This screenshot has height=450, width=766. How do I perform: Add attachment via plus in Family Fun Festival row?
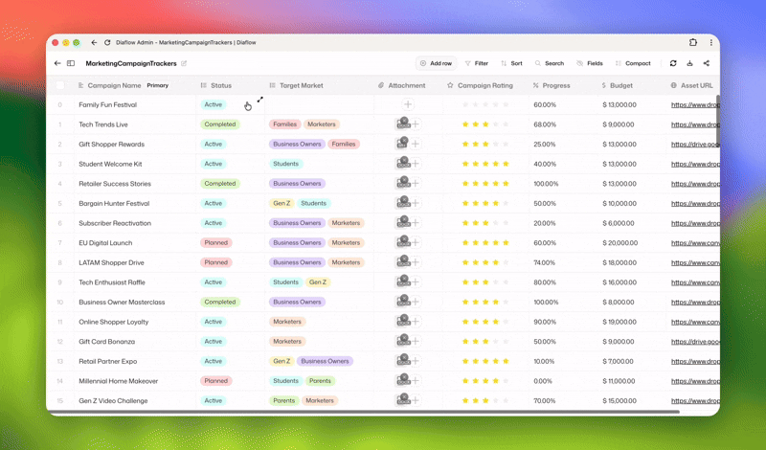pyautogui.click(x=408, y=104)
